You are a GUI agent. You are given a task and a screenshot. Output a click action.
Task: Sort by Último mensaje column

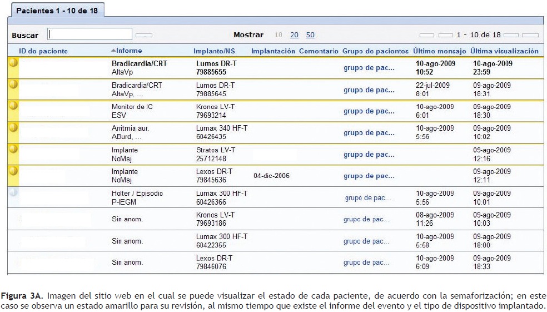(439, 51)
